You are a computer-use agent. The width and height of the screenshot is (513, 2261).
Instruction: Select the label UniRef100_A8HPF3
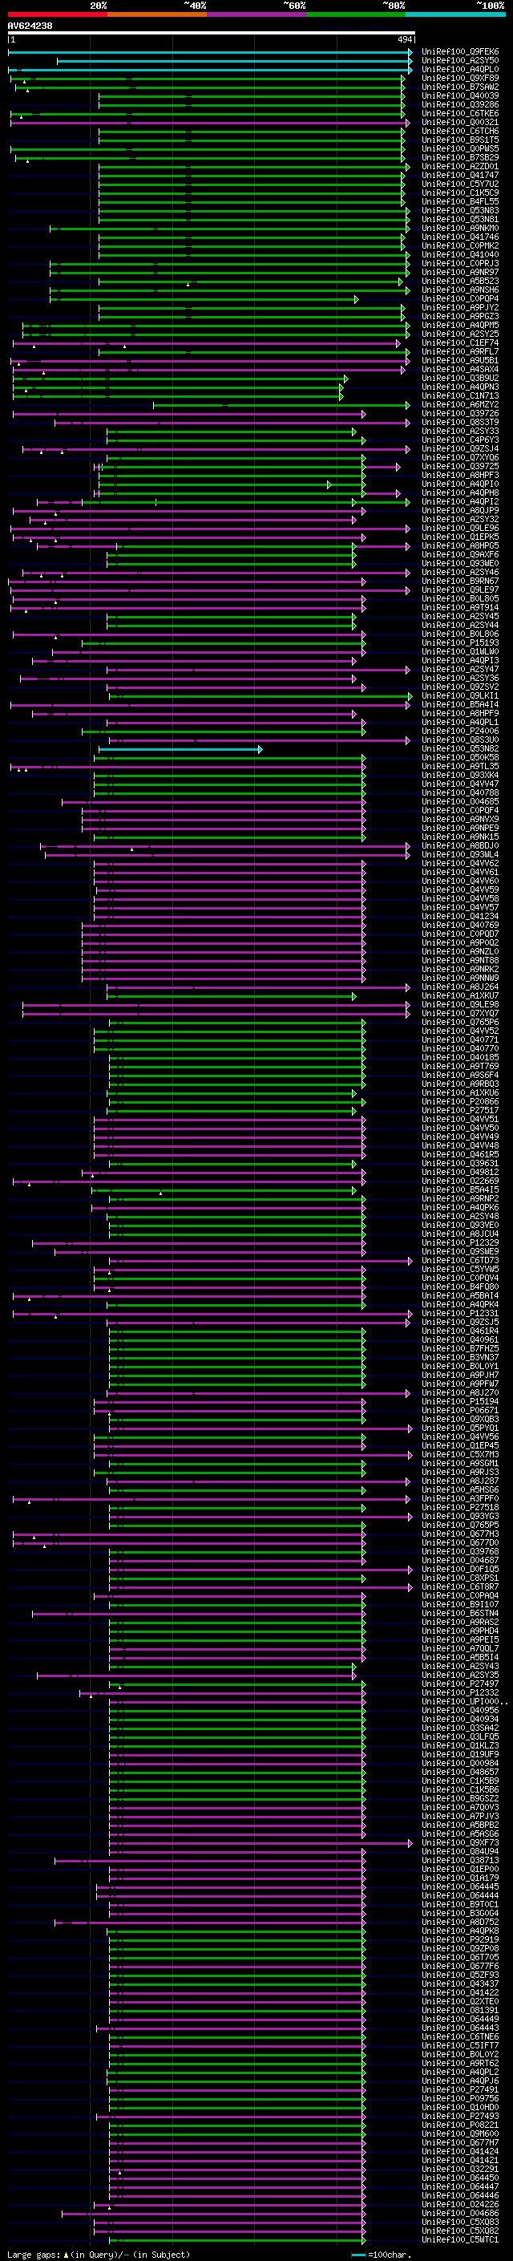tap(460, 475)
